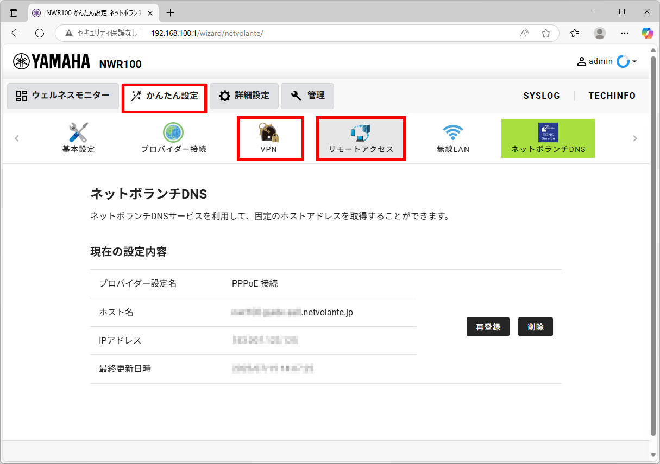This screenshot has height=464, width=660.
Task: Click the 再登録 button
Action: point(487,327)
